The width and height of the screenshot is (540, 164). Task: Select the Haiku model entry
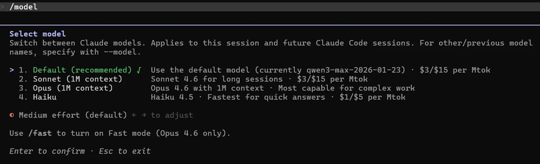click(44, 97)
